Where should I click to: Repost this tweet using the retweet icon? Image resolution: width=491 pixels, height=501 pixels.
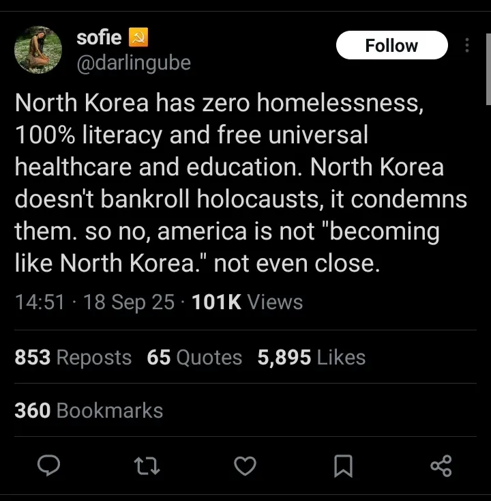(146, 466)
